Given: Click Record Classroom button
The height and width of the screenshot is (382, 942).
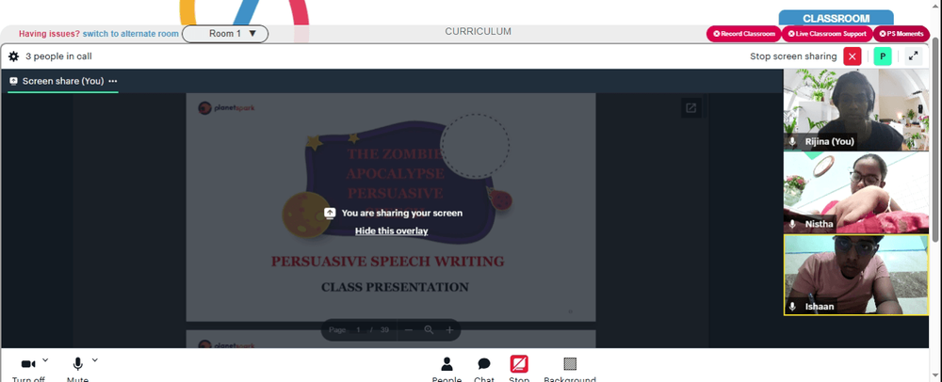Looking at the screenshot, I should click(x=744, y=34).
